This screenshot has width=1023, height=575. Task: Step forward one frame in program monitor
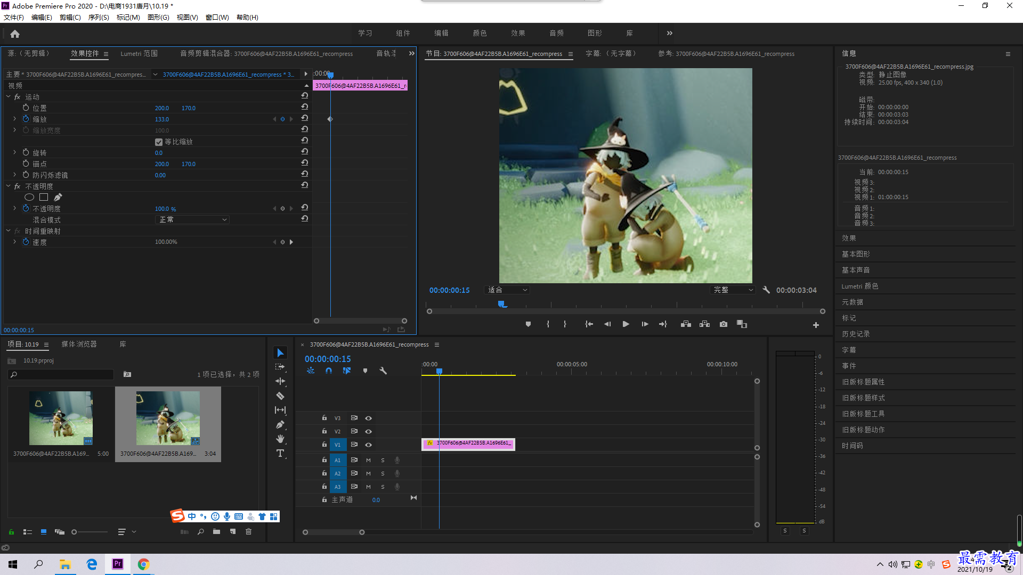(x=645, y=324)
